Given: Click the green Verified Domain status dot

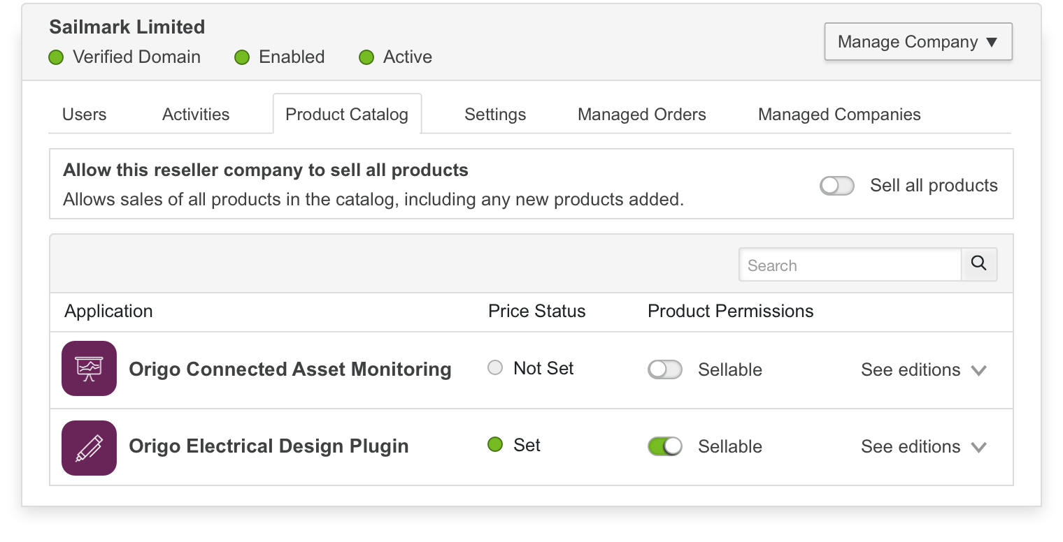Looking at the screenshot, I should point(56,57).
